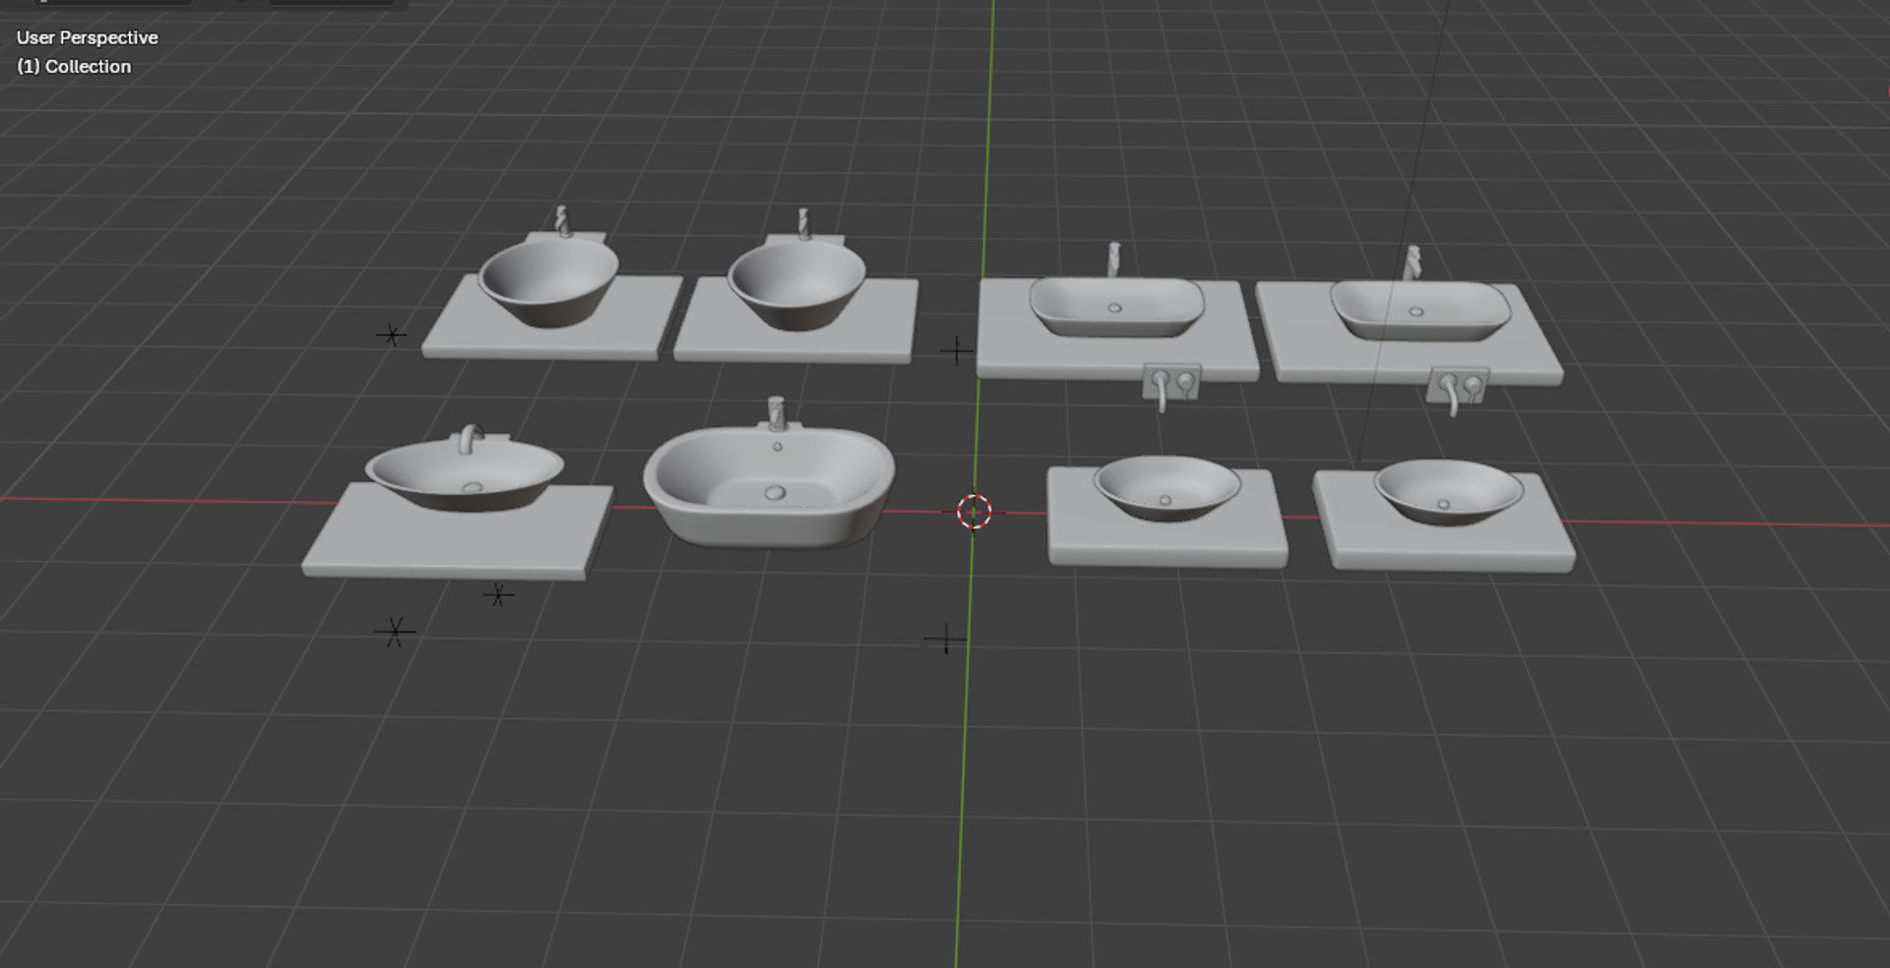Select the tall faucet on the freestanding oval basin

point(776,414)
